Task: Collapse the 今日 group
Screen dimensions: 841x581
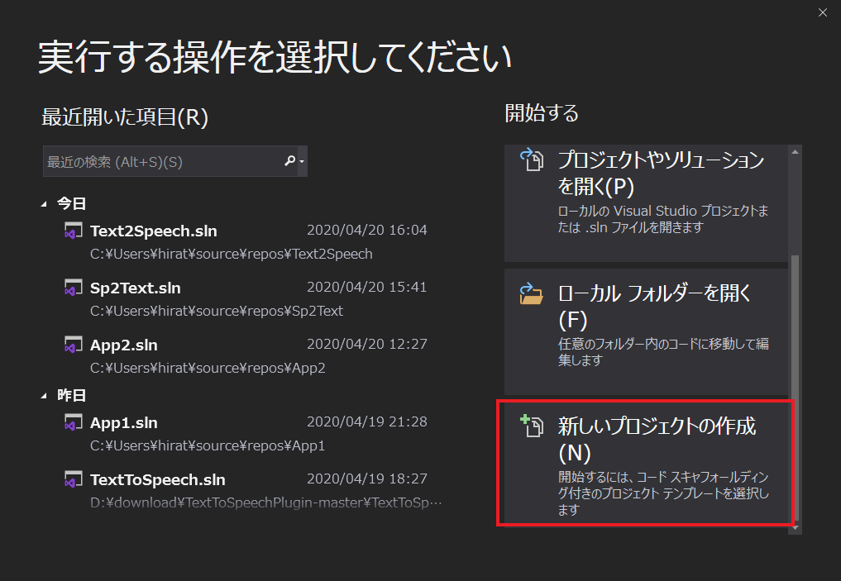Action: click(x=44, y=203)
